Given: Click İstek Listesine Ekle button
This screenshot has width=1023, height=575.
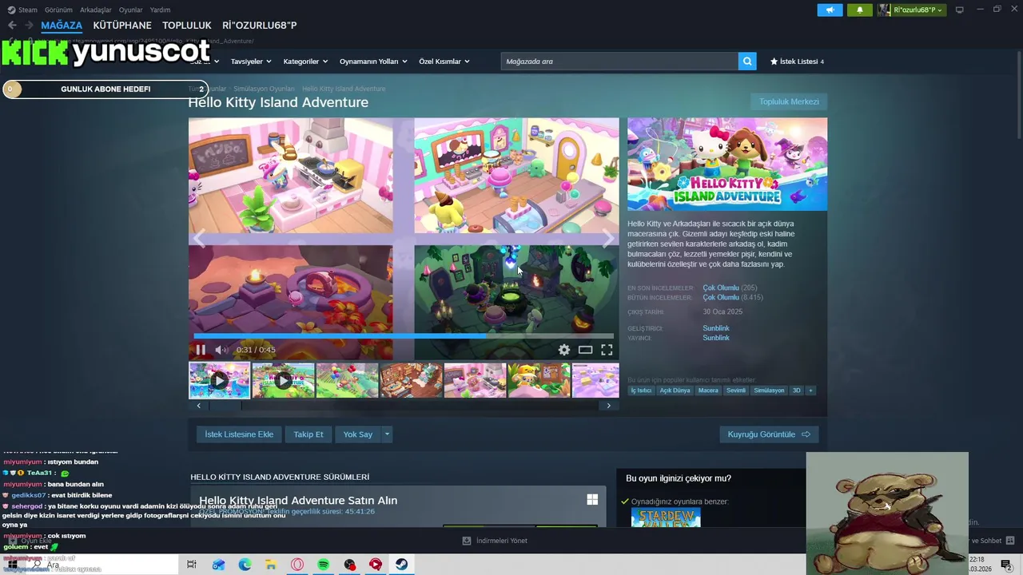Looking at the screenshot, I should pos(239,434).
